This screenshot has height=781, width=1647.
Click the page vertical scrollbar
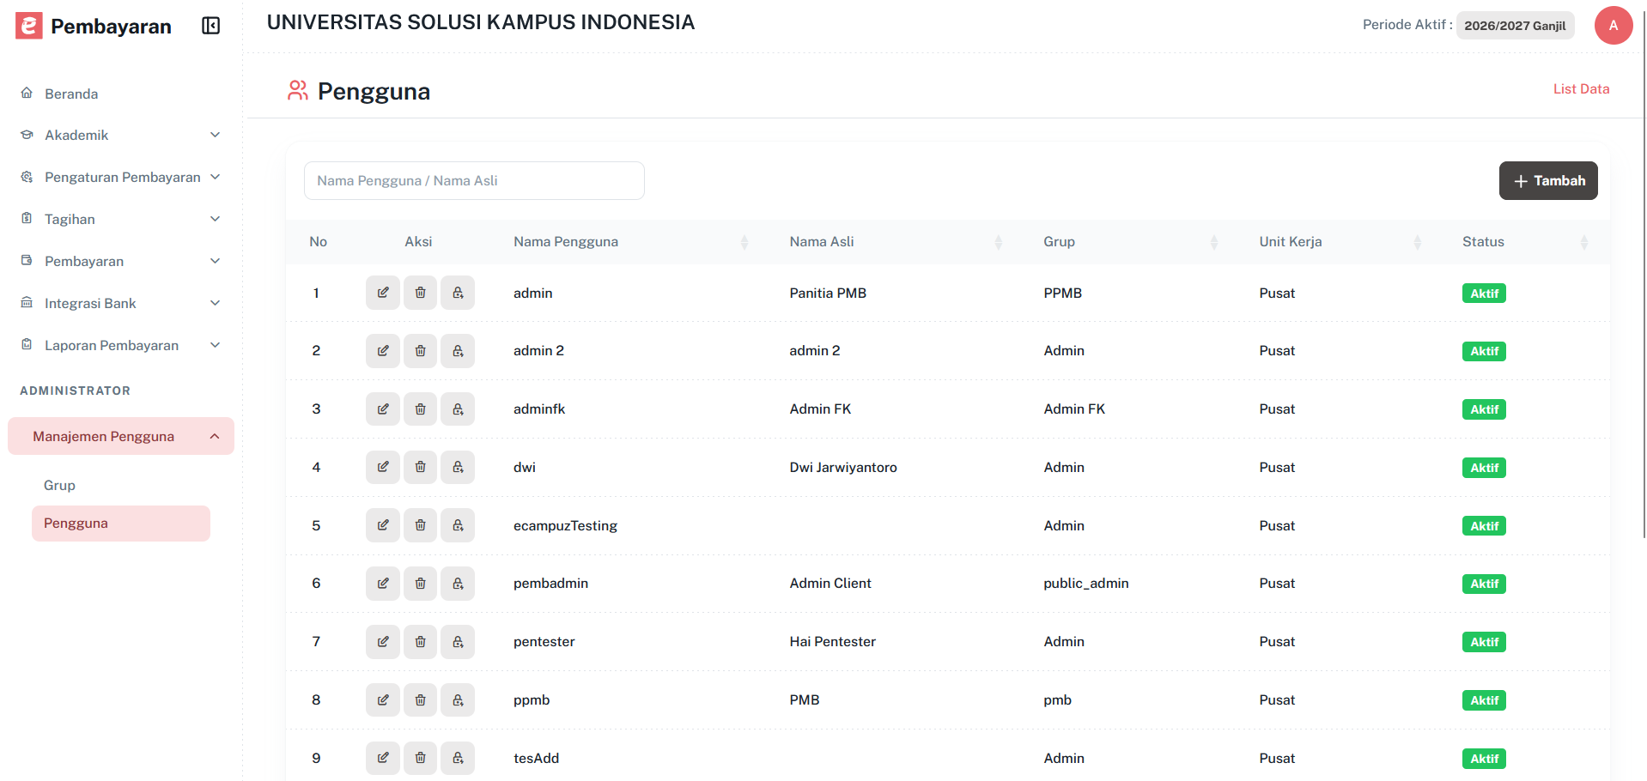(1644, 275)
